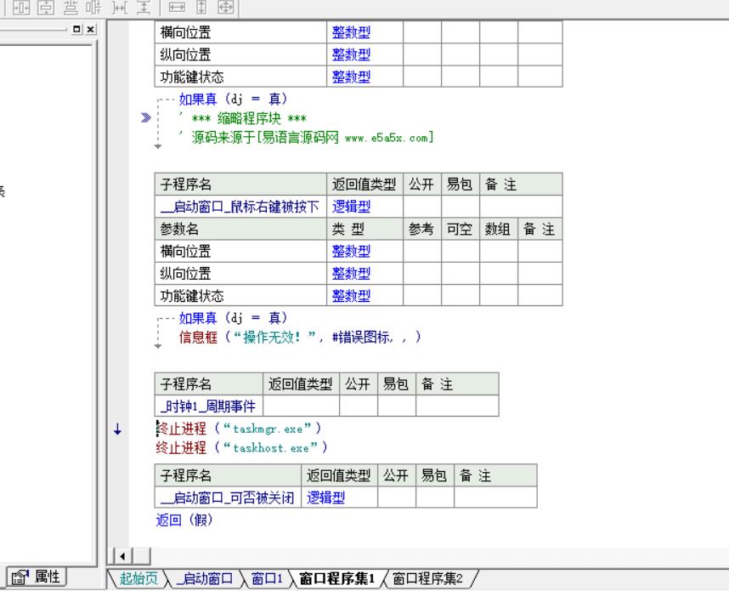Image resolution: width=729 pixels, height=591 pixels.
Task: Click the 功能键状态 parameter name above 信息框 code
Action: (x=192, y=296)
